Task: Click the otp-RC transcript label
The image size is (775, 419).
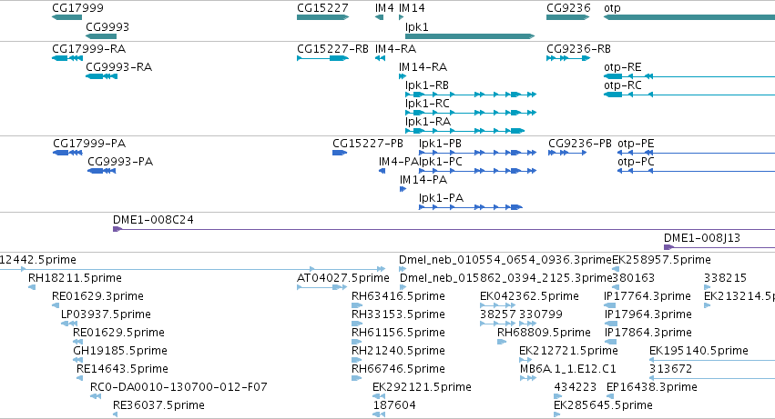Action: 623,85
